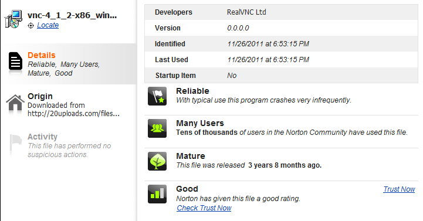The image size is (423, 221).
Task: Click the Last Used date value
Action: tap(268, 60)
